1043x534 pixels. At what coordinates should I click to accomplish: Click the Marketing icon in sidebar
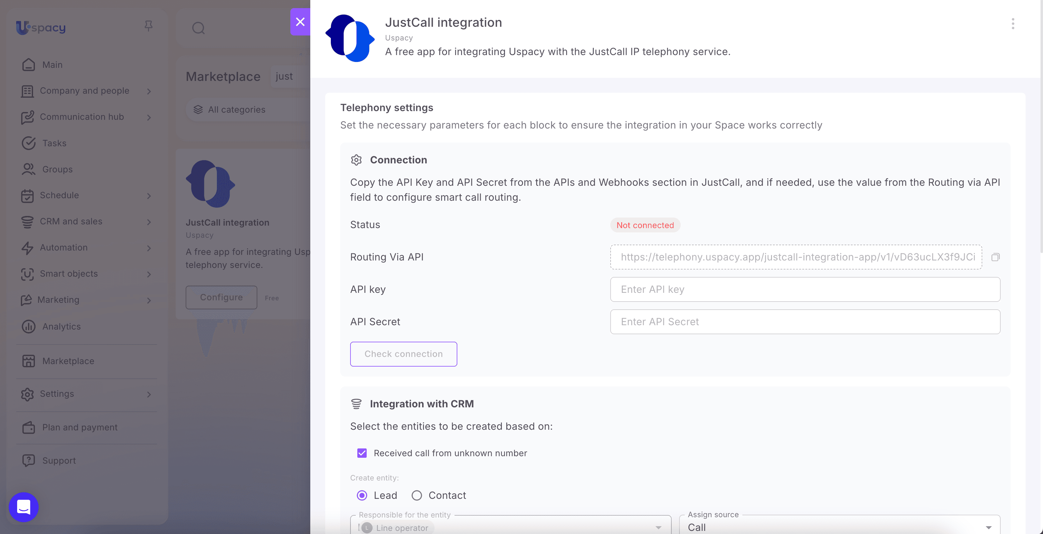[x=26, y=300]
